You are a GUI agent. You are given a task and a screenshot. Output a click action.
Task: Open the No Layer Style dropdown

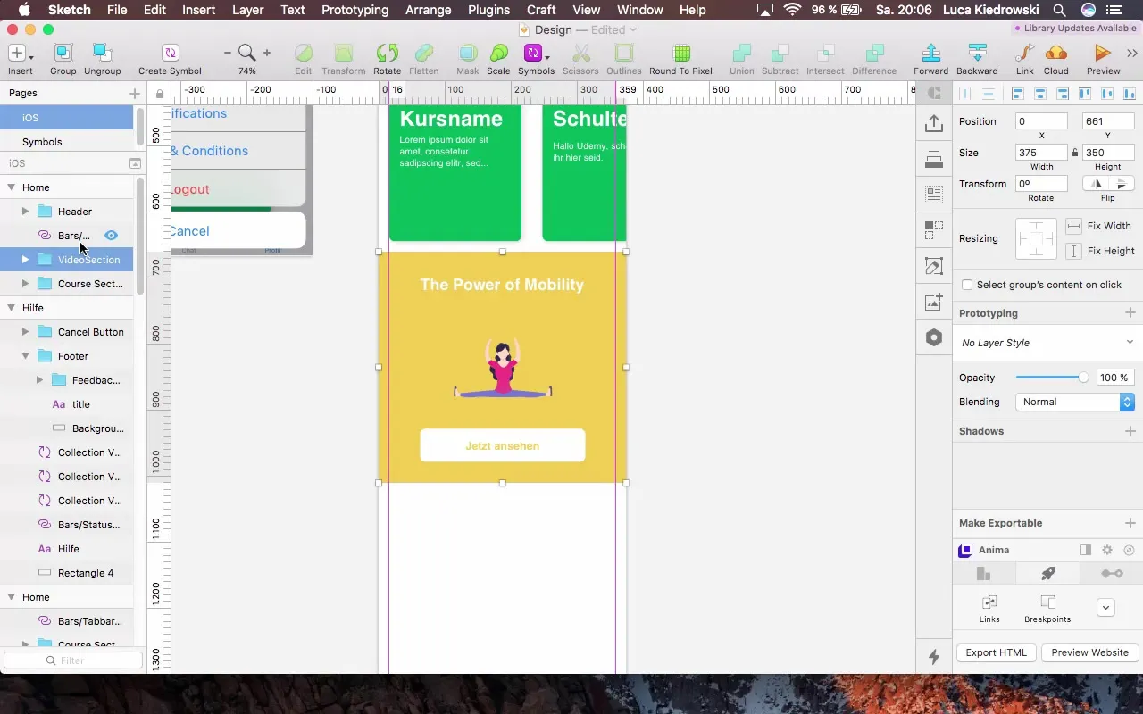(1047, 343)
